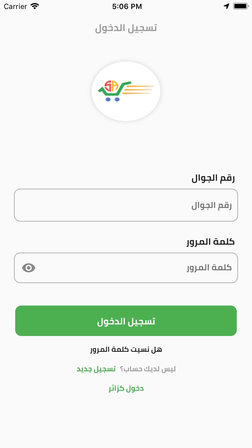Select دخول كزائر to enter as guest
252x448 pixels.
tap(126, 389)
